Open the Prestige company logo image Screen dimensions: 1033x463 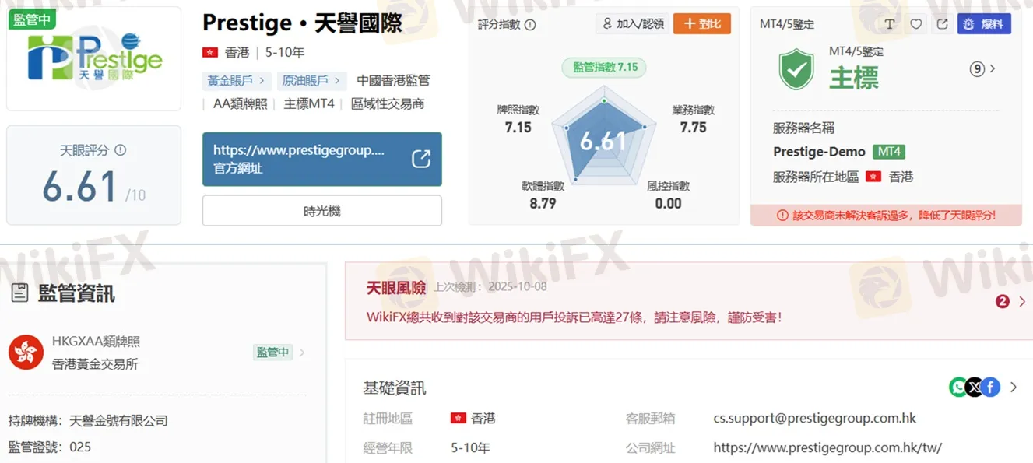pos(95,60)
